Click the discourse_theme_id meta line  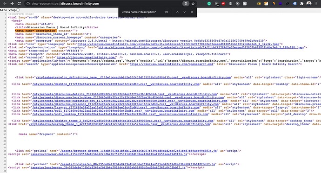click(53, 34)
